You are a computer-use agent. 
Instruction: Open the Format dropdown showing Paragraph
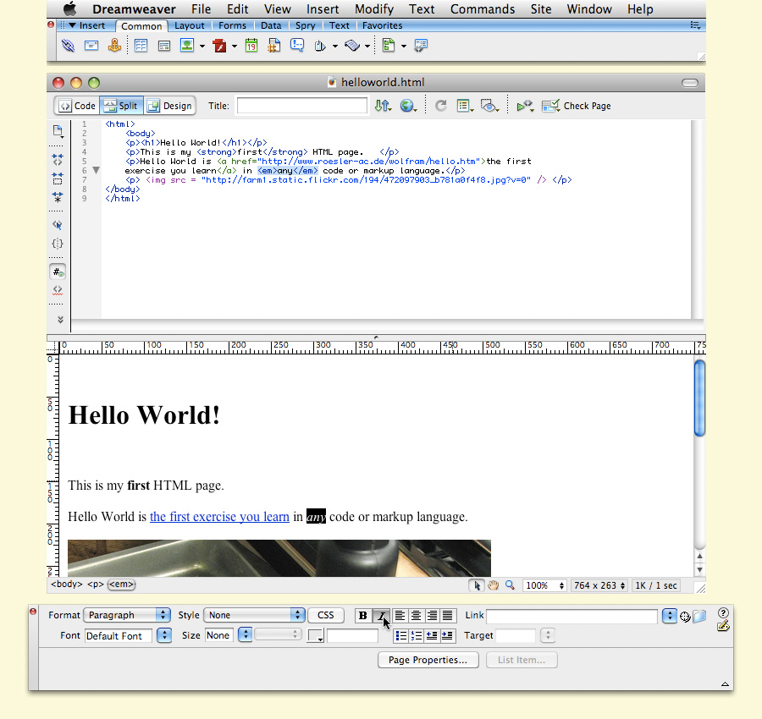[x=127, y=615]
